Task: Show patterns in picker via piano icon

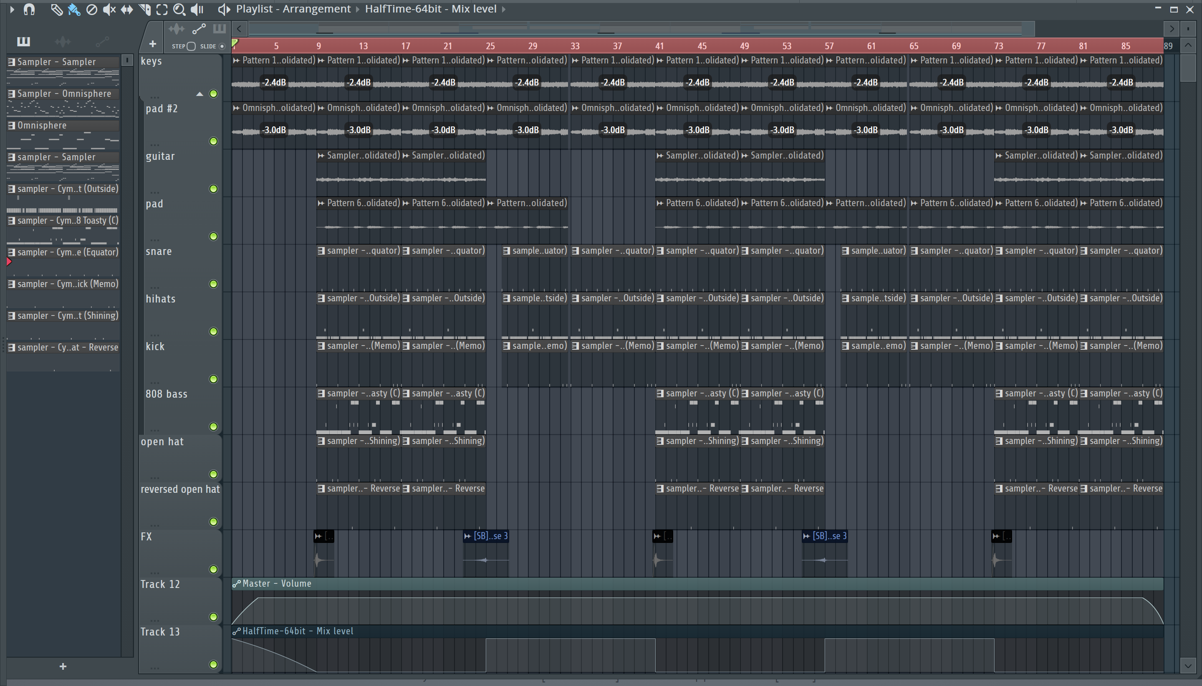Action: pos(23,41)
